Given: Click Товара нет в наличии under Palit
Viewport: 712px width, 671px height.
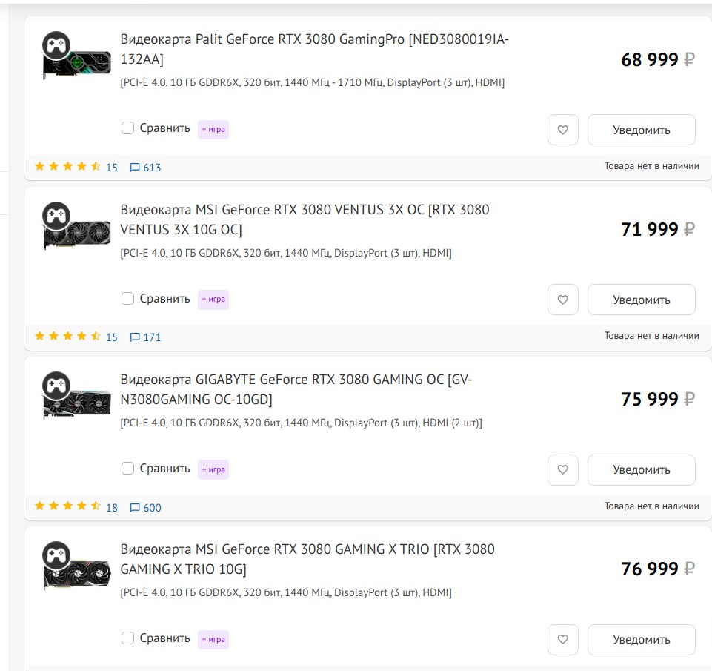Looking at the screenshot, I should pyautogui.click(x=651, y=166).
